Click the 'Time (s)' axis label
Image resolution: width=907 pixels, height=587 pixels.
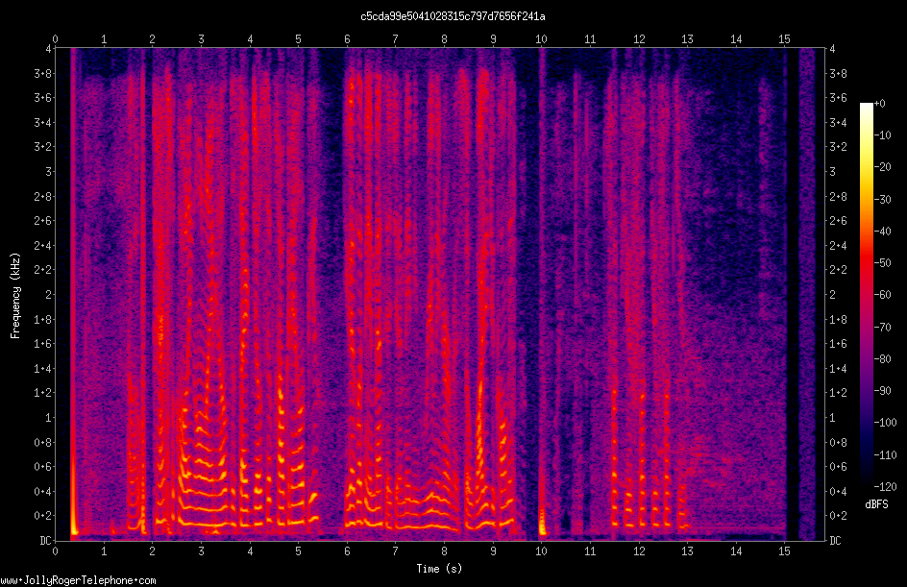[440, 569]
